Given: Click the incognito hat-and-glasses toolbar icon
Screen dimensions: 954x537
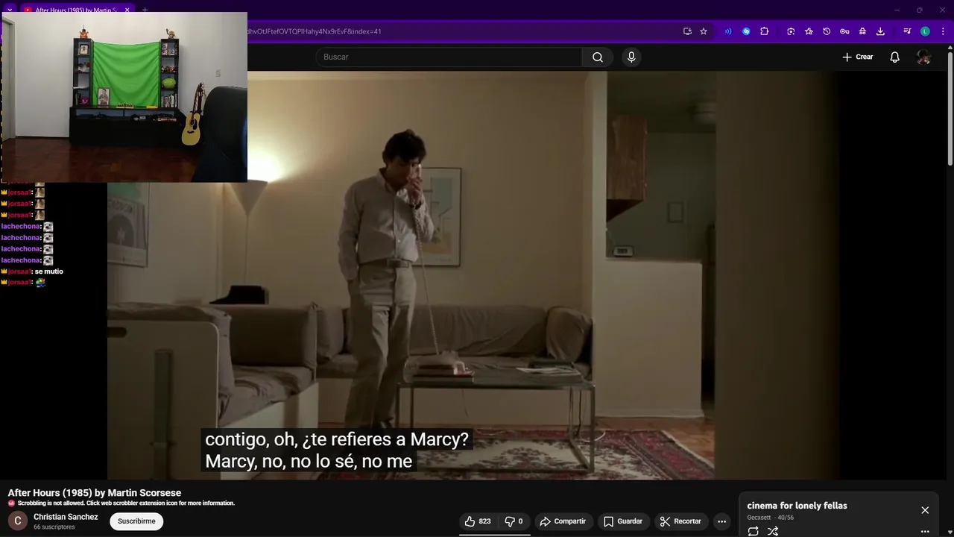Looking at the screenshot, I should [862, 31].
